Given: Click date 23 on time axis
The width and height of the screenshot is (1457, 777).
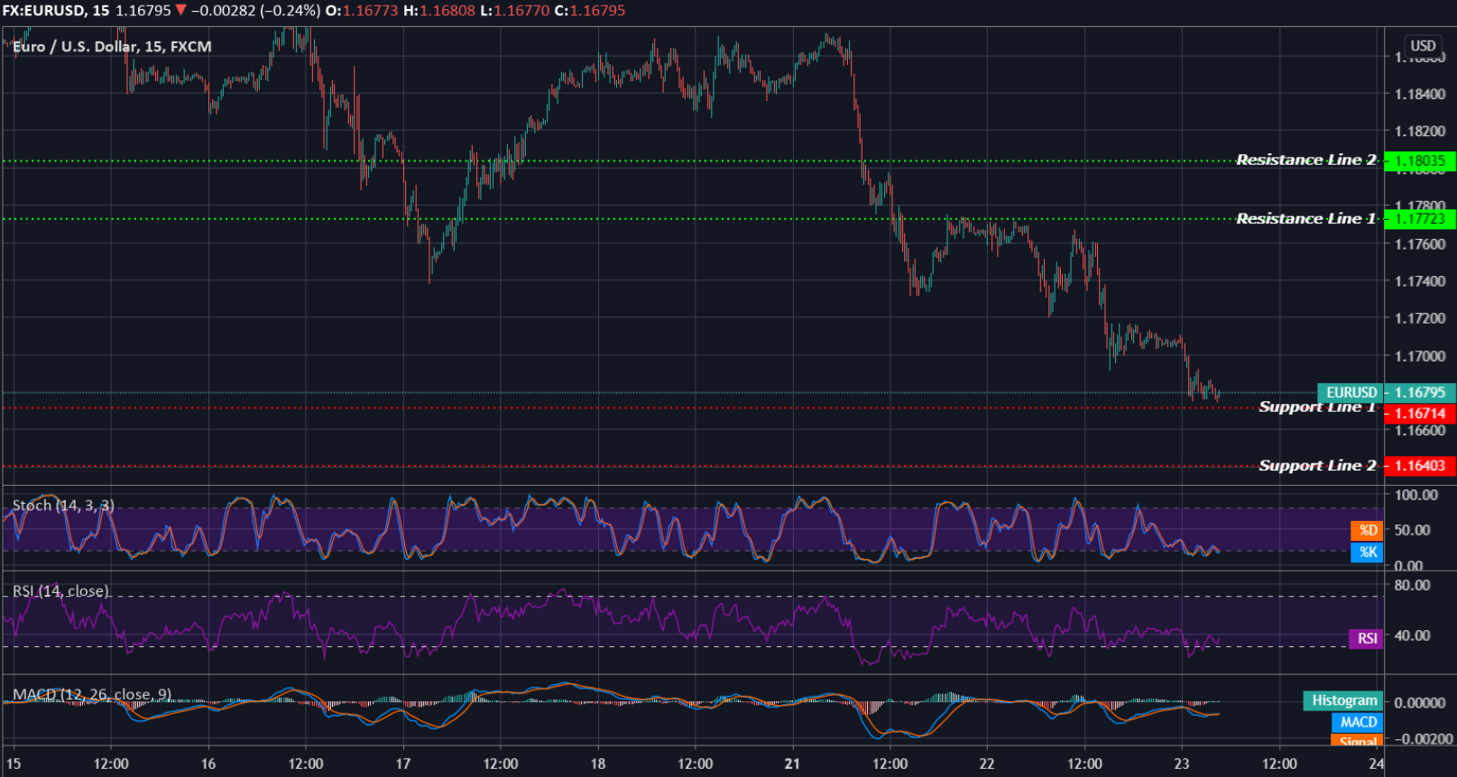Looking at the screenshot, I should [1182, 763].
